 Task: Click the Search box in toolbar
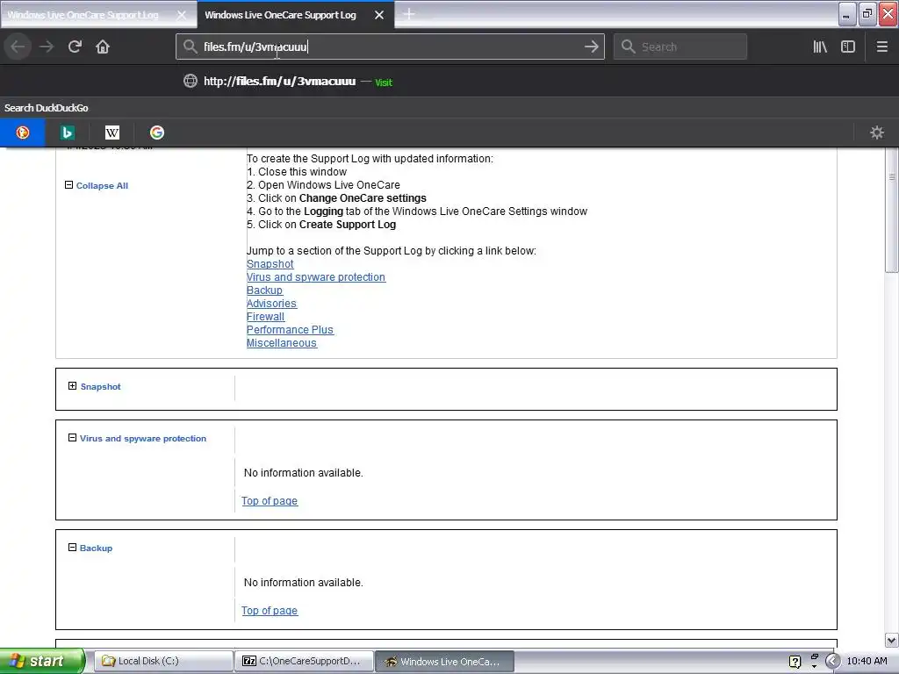pyautogui.click(x=680, y=47)
